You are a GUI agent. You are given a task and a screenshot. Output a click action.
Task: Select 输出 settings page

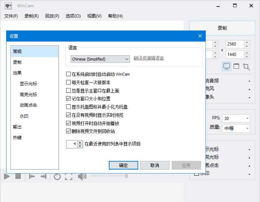click(35, 127)
